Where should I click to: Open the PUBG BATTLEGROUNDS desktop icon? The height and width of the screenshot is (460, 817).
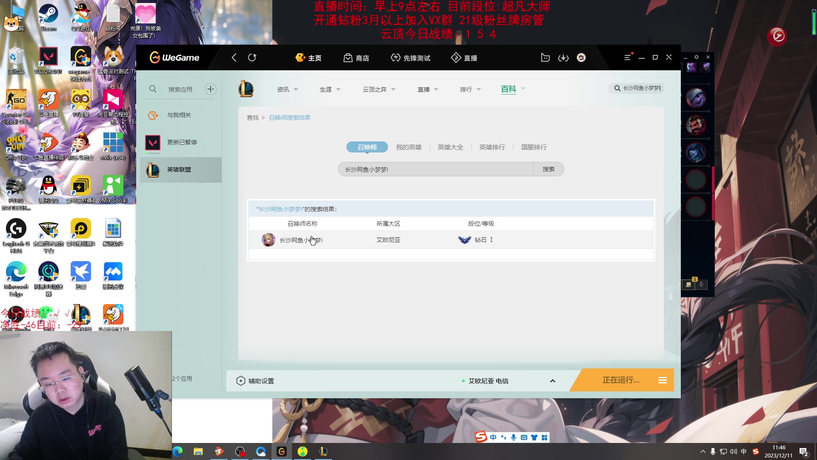click(x=16, y=193)
